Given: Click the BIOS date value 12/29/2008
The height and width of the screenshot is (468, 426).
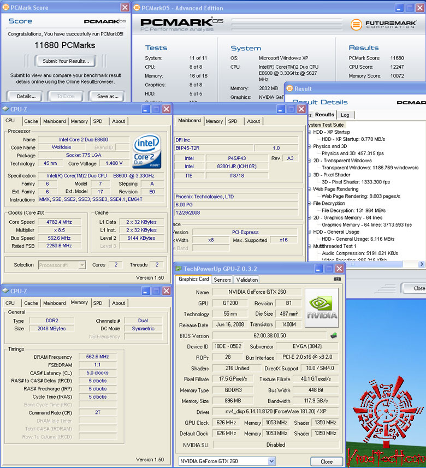Looking at the screenshot, I should click(x=236, y=213).
